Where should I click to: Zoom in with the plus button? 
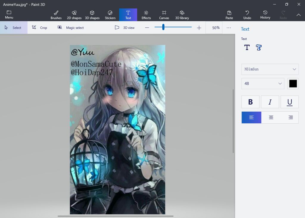pyautogui.click(x=199, y=28)
